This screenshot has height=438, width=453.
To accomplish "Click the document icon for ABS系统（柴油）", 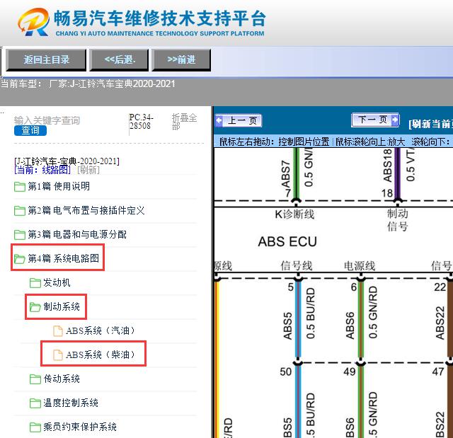I will 58,355.
